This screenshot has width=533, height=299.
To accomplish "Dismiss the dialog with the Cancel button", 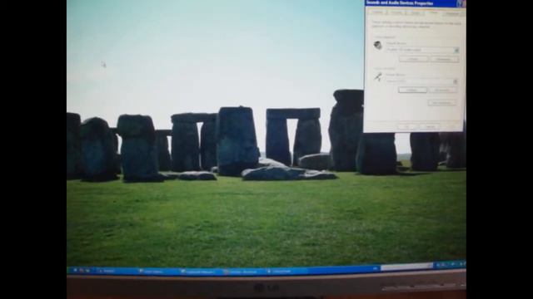I will point(430,127).
